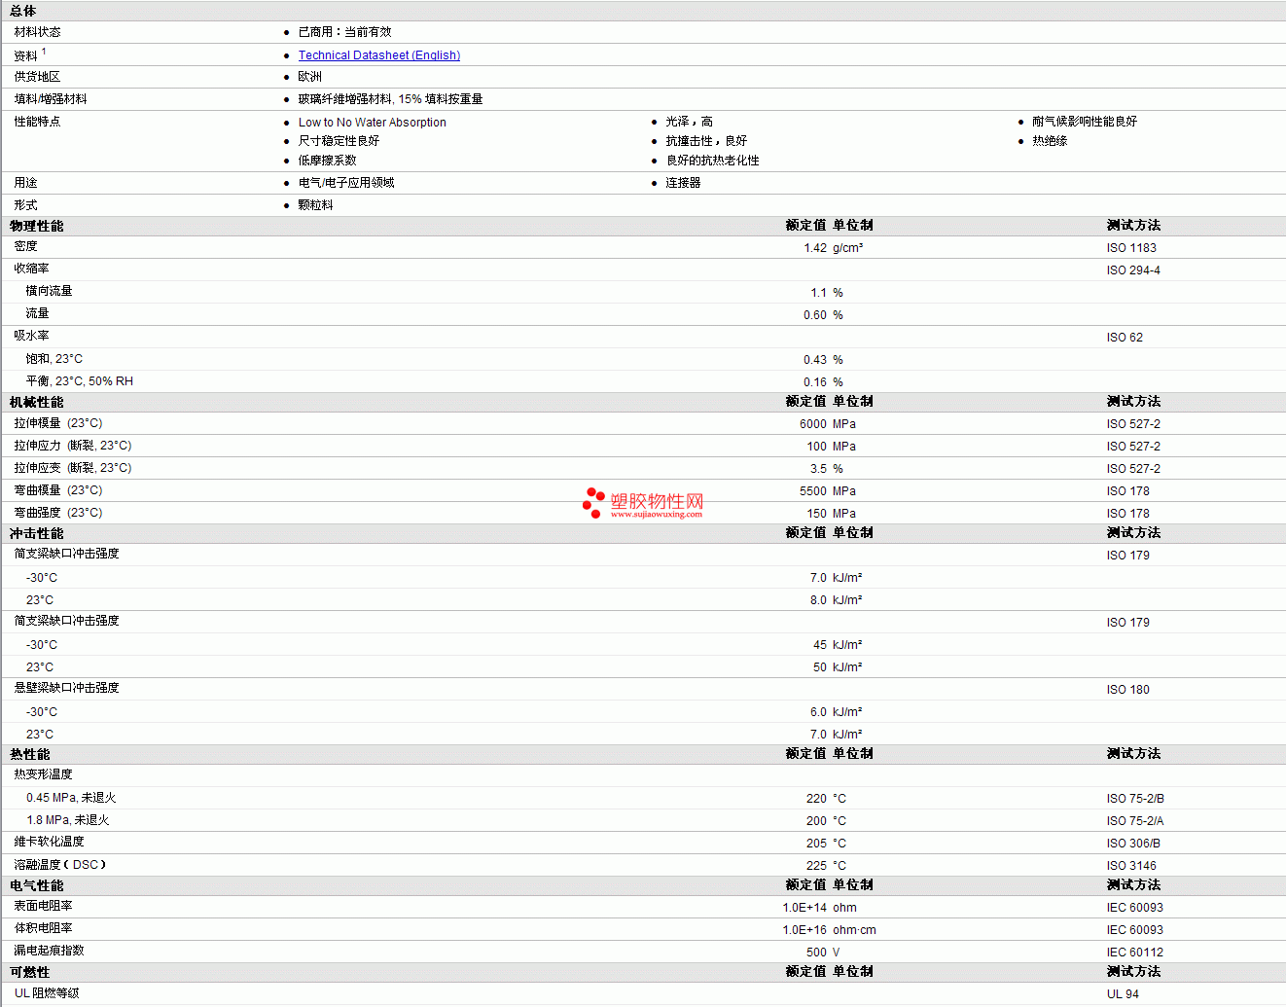Click the '机械性能' section header

pos(37,402)
